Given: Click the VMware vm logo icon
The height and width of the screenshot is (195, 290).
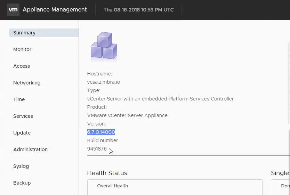Looking at the screenshot, I should [x=13, y=10].
